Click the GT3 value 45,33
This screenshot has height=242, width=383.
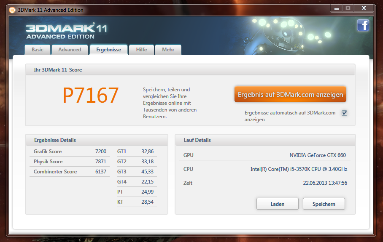click(x=148, y=172)
